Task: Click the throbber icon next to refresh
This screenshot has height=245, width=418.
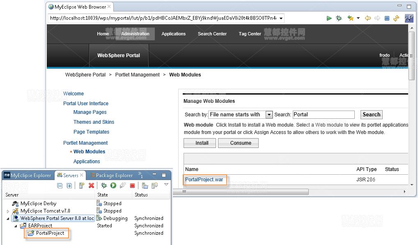Action: coord(409,18)
